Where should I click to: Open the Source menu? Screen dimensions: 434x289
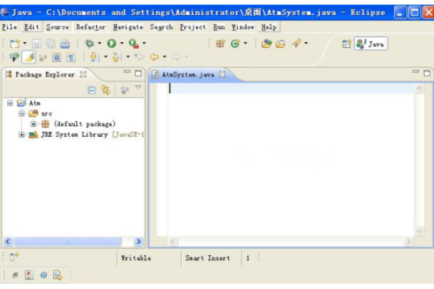(x=57, y=27)
